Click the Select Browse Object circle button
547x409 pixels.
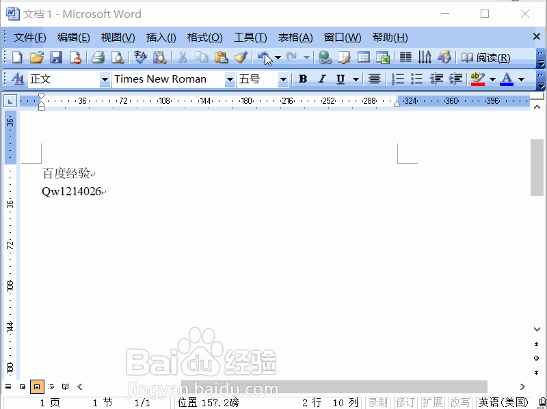point(537,358)
